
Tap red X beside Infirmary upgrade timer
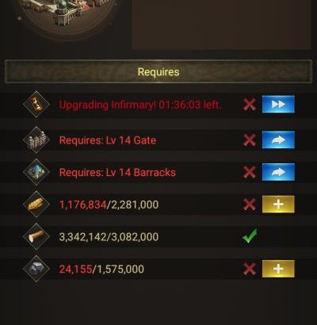(250, 105)
